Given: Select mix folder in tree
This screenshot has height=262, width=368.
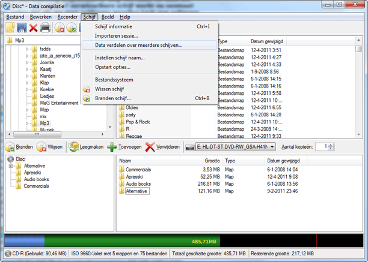Looking at the screenshot, I should [x=43, y=117].
